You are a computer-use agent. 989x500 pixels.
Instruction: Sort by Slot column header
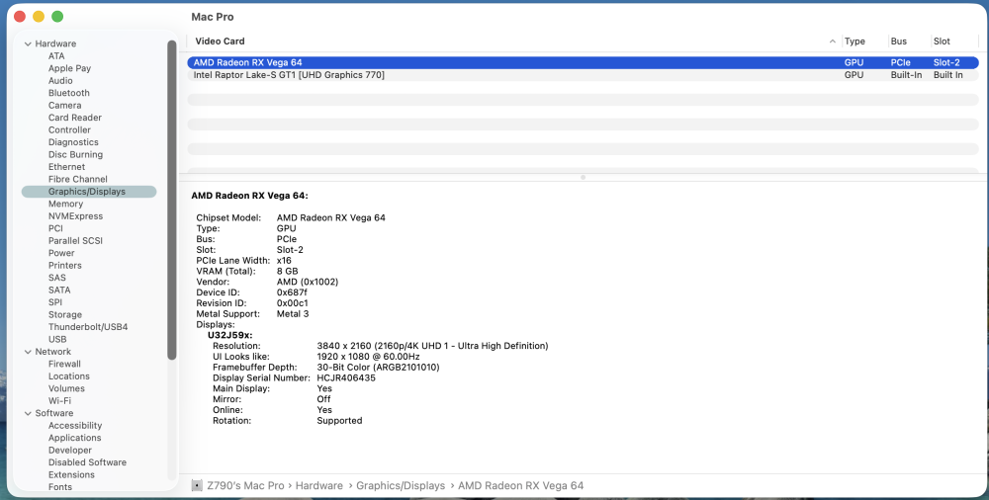[x=942, y=41]
